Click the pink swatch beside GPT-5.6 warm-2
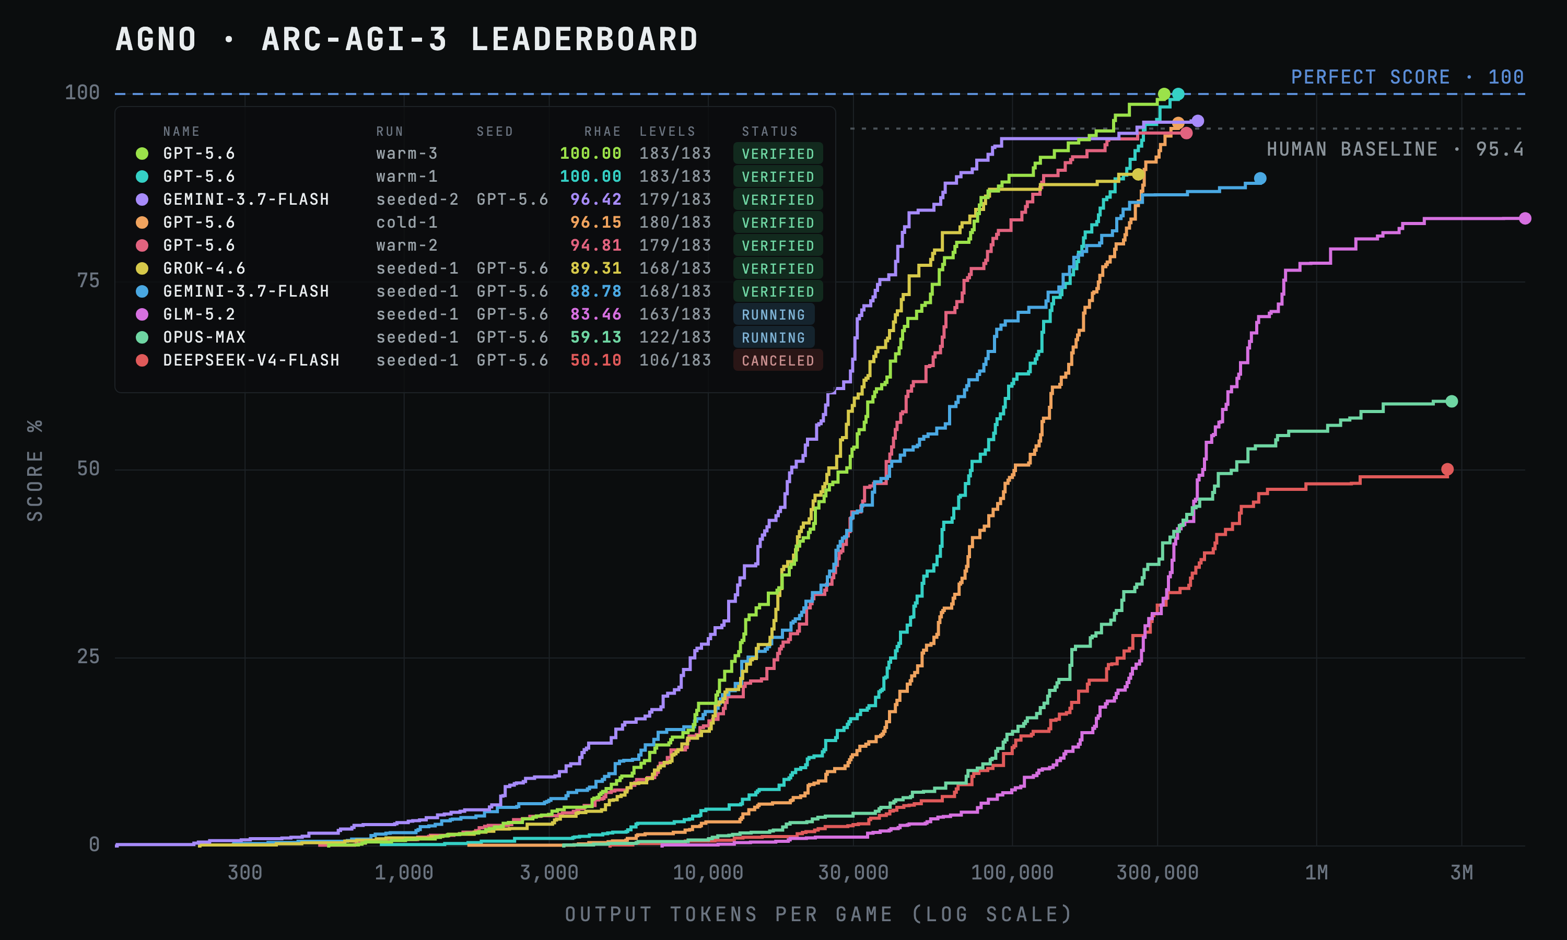Screen dimensions: 1567x940 click(142, 245)
